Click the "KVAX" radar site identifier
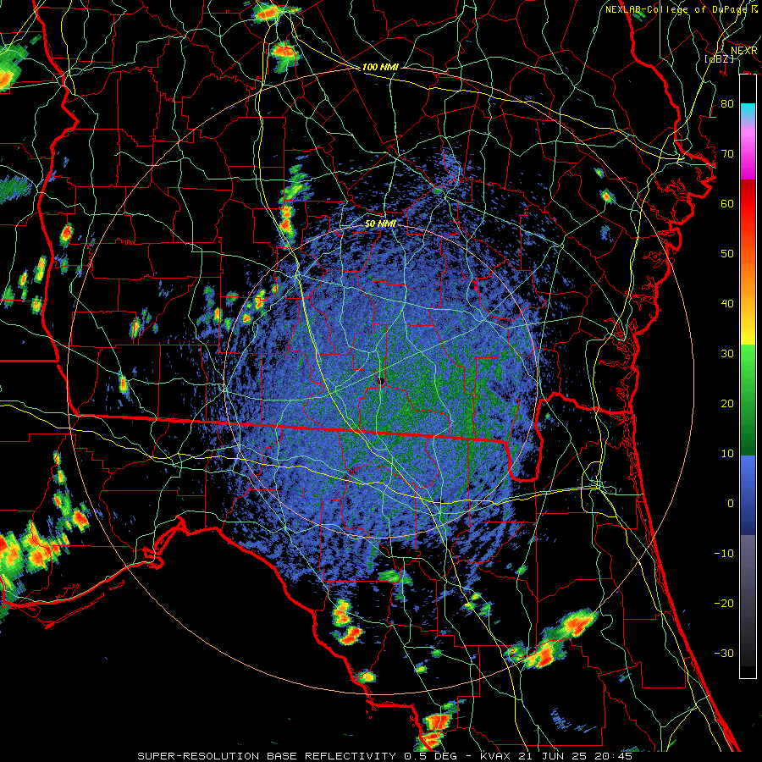Image resolution: width=762 pixels, height=762 pixels. (495, 756)
